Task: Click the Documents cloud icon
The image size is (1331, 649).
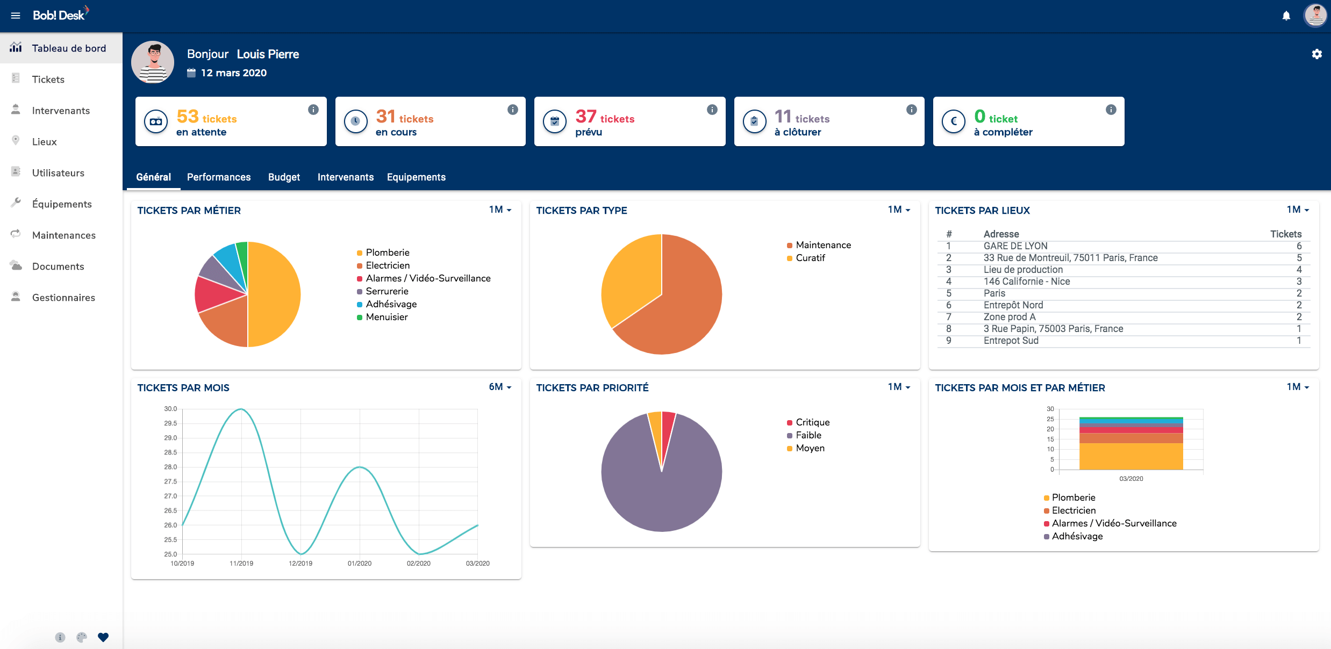Action: tap(16, 265)
